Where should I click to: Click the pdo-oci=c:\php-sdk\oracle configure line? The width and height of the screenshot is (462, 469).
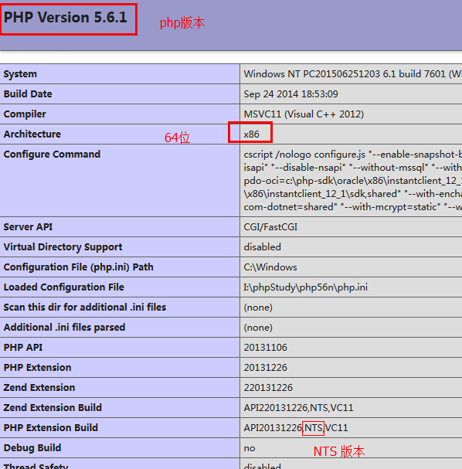[x=352, y=181]
